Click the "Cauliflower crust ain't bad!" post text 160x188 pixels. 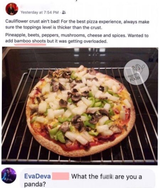32,22
